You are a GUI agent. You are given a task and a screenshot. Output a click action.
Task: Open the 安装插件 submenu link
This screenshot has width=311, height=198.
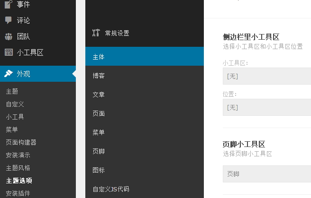coord(18,193)
